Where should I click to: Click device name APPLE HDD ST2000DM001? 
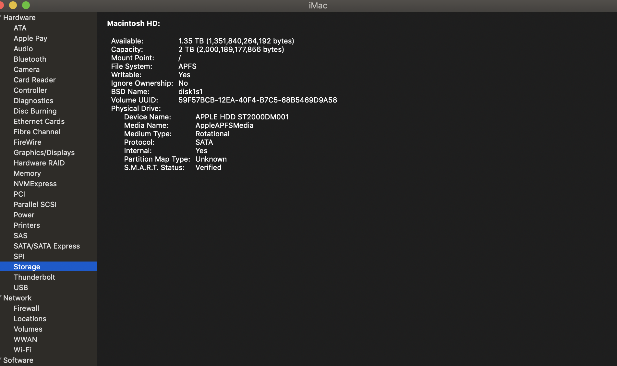pyautogui.click(x=242, y=117)
